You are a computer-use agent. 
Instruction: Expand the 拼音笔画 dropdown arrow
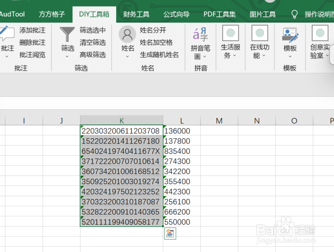[205, 57]
